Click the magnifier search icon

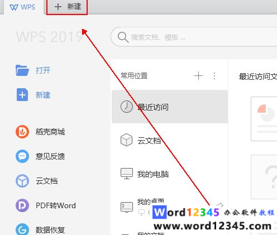[123, 37]
